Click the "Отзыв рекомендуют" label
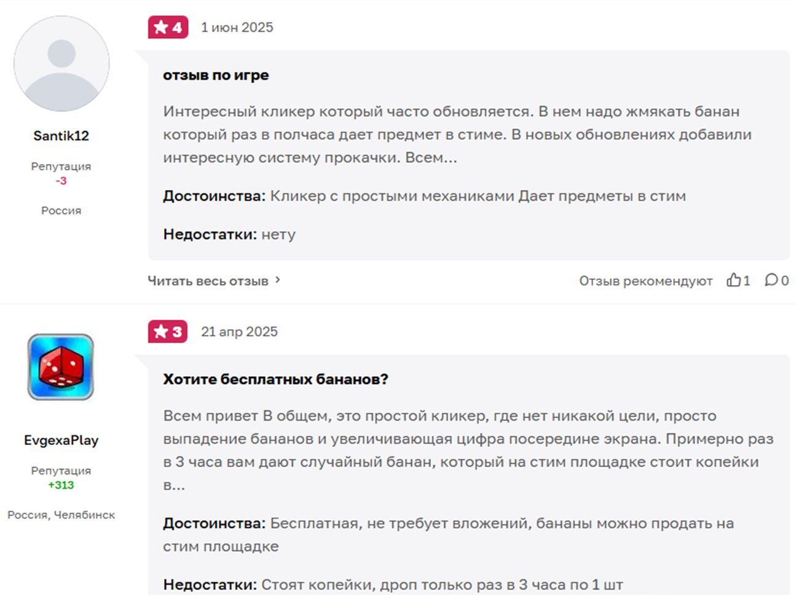796x595 pixels. (x=645, y=281)
